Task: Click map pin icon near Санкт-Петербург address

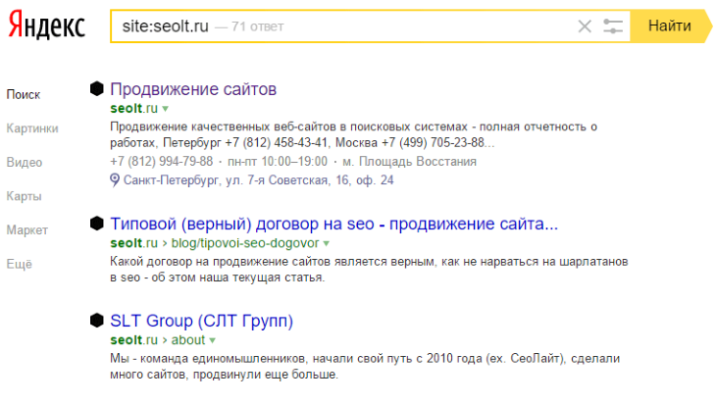Action: pos(115,180)
